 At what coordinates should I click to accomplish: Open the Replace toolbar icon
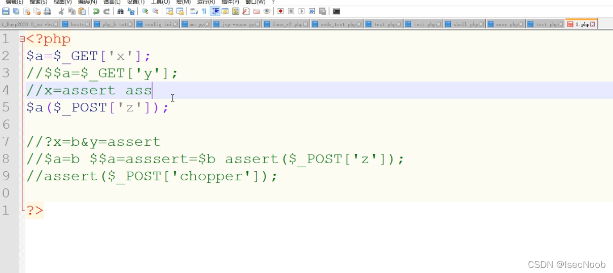pyautogui.click(x=131, y=11)
